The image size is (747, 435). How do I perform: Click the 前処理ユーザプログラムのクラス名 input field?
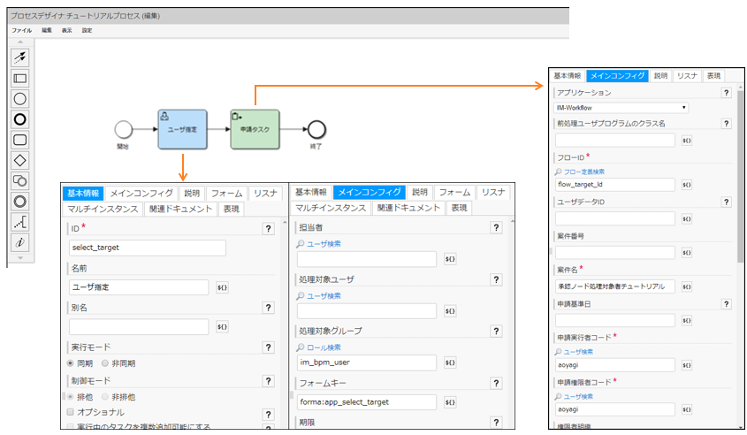point(615,141)
